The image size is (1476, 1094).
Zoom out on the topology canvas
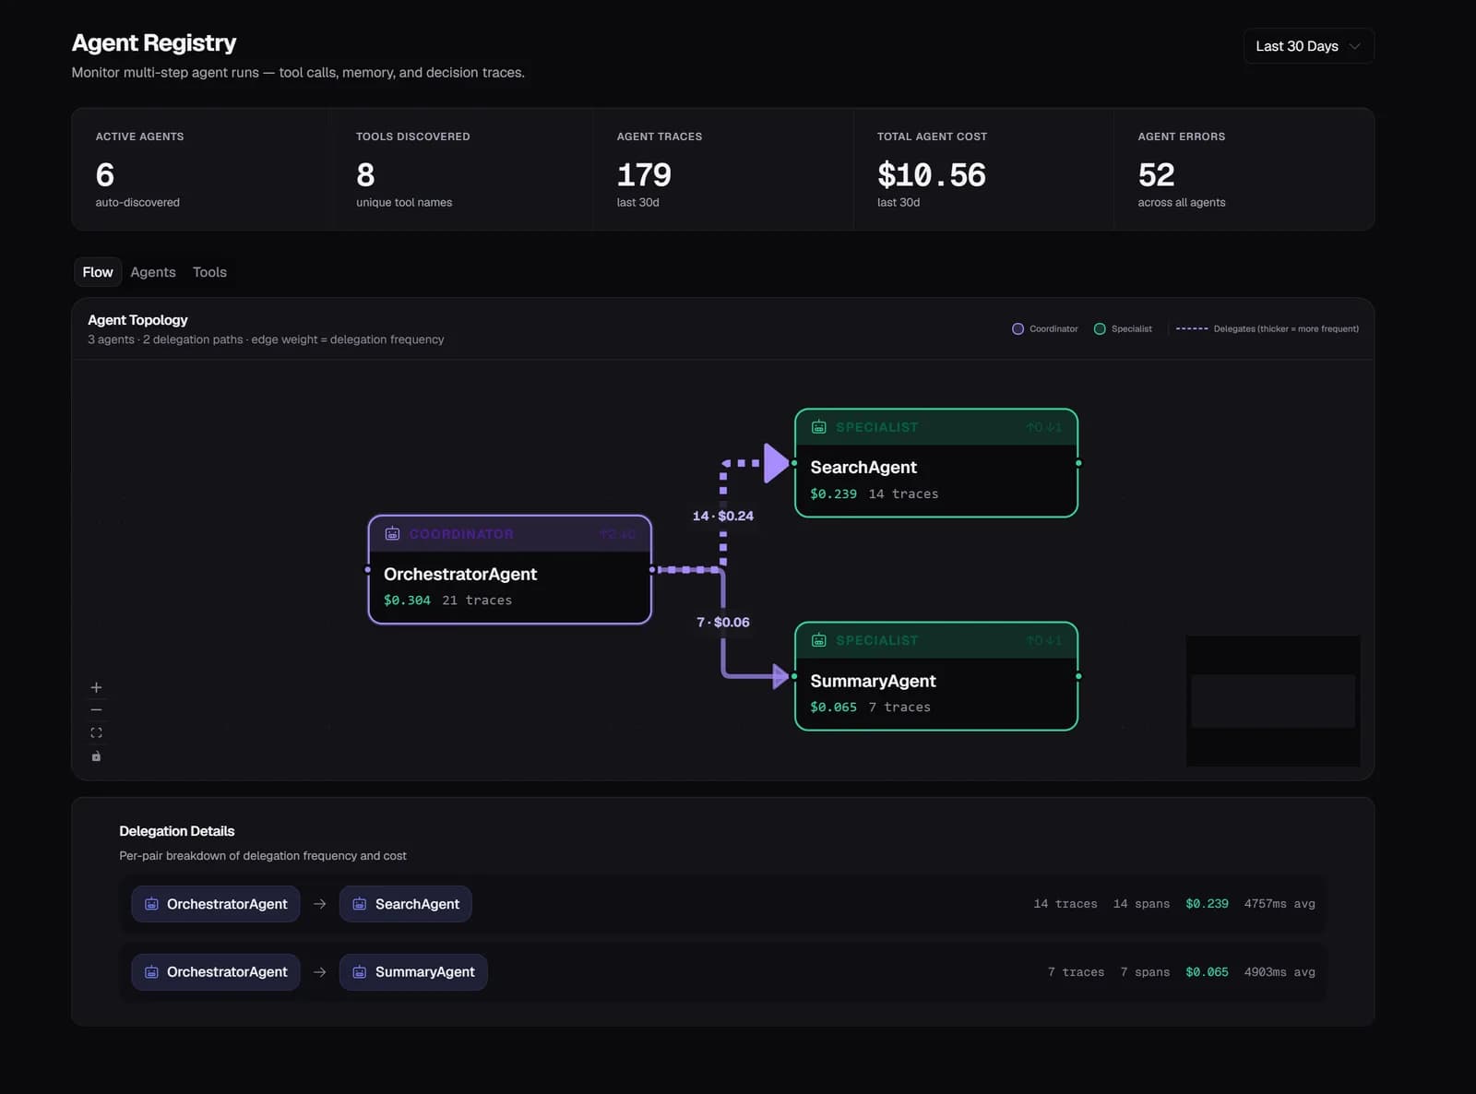click(96, 710)
